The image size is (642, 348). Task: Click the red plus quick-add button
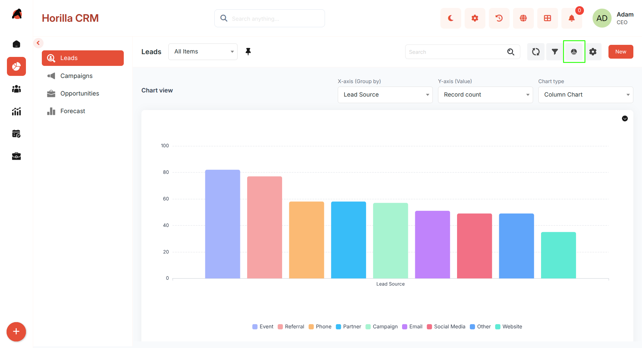click(x=16, y=332)
